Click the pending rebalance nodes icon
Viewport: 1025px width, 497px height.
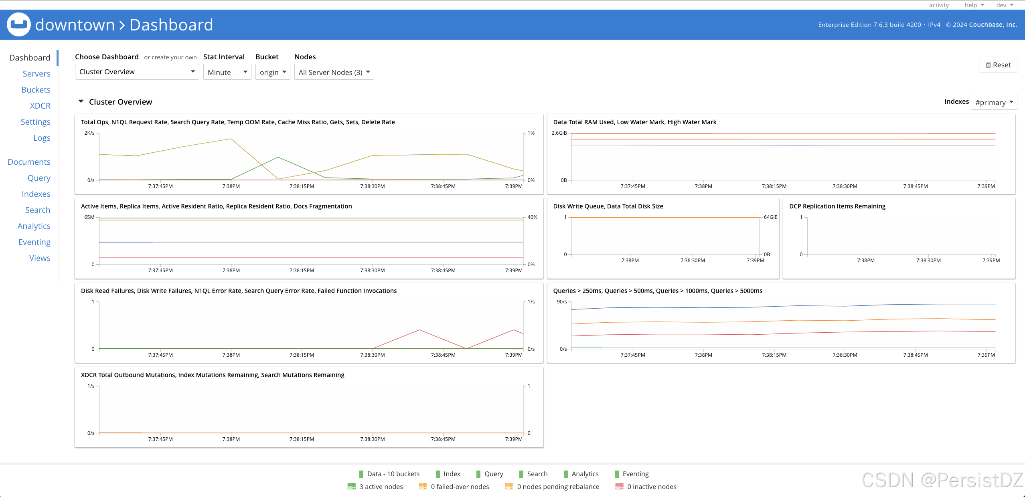coord(509,487)
